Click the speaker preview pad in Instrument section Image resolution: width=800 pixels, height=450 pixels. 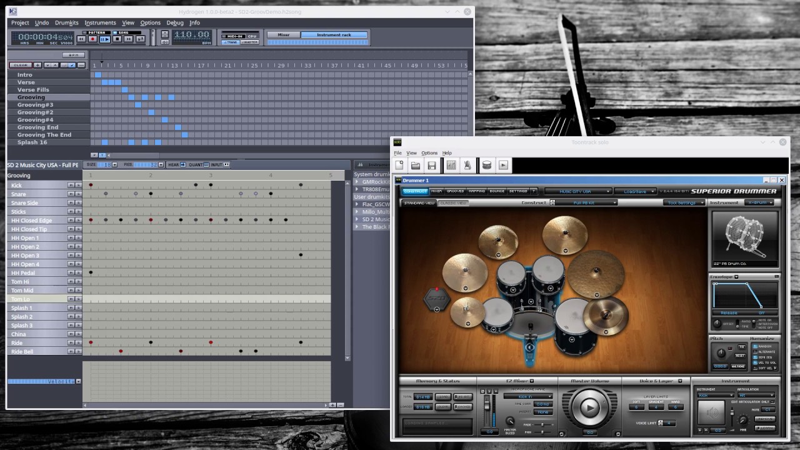[x=711, y=413]
